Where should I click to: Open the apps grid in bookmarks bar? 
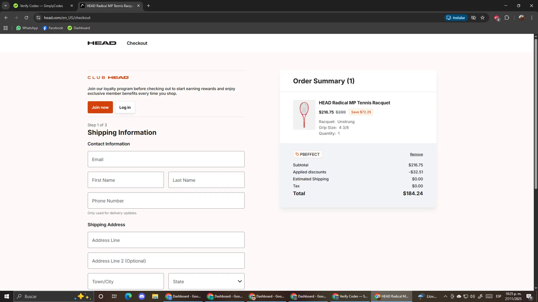(x=5, y=28)
